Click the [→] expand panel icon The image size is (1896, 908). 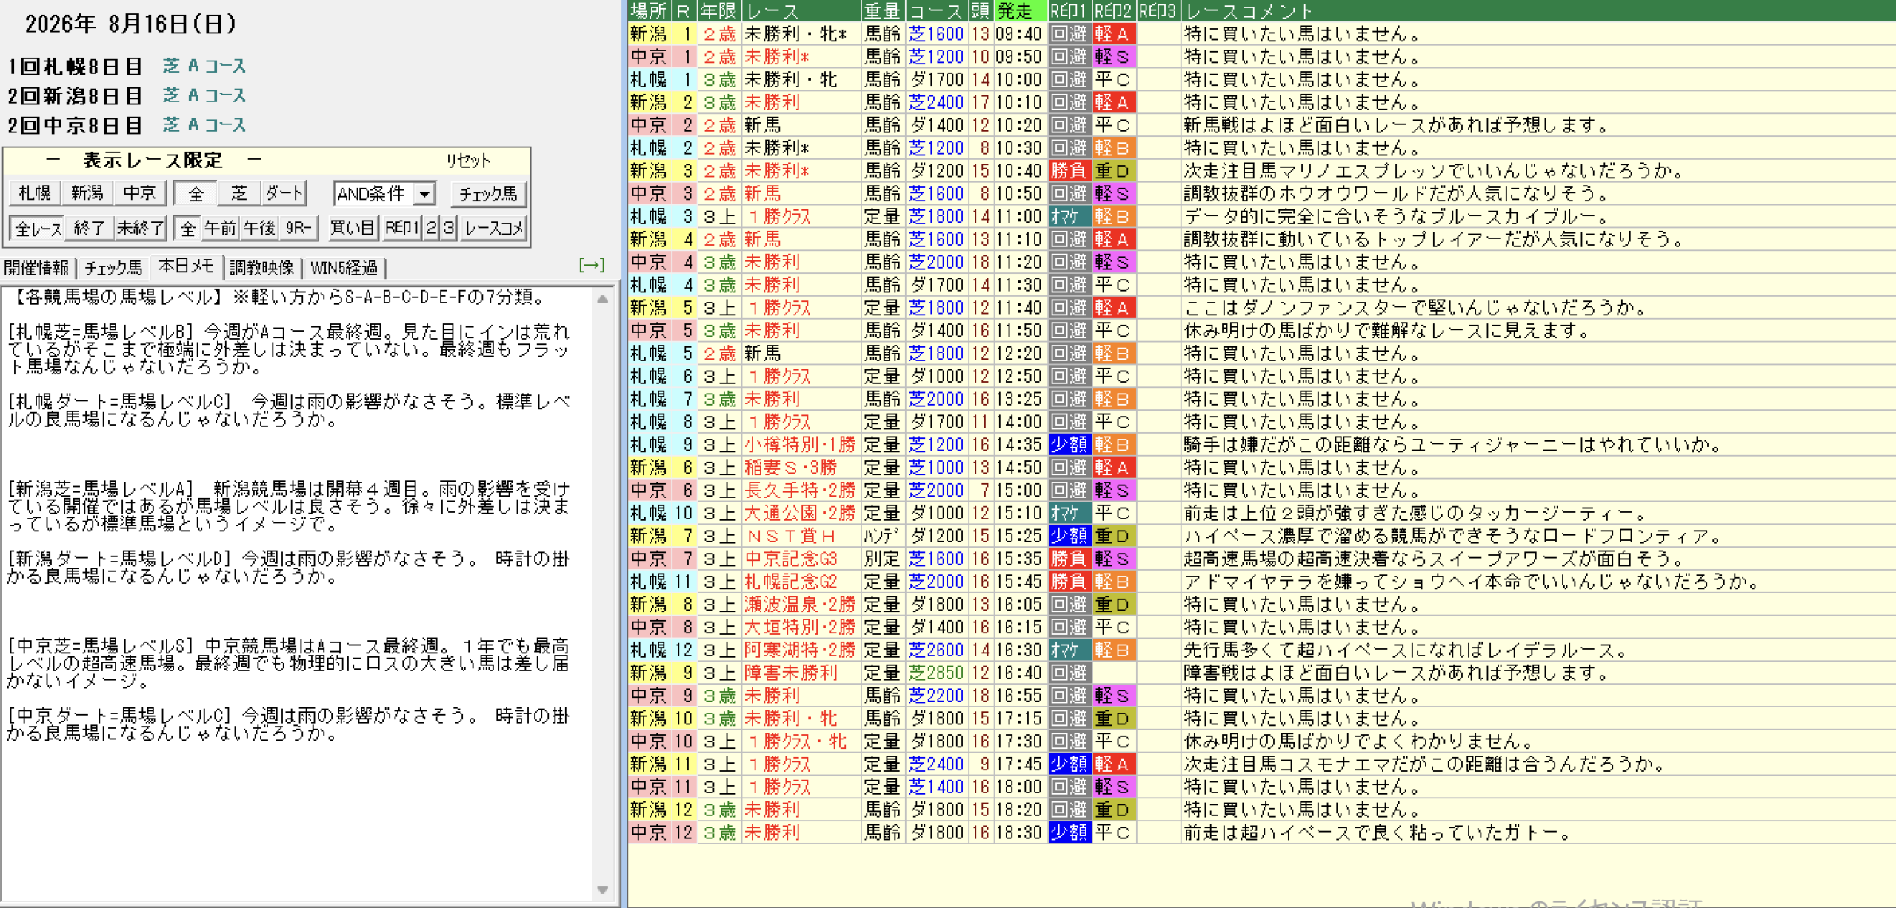coord(592,265)
